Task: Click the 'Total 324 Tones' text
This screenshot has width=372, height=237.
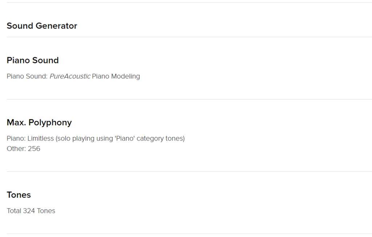Action: pyautogui.click(x=31, y=211)
